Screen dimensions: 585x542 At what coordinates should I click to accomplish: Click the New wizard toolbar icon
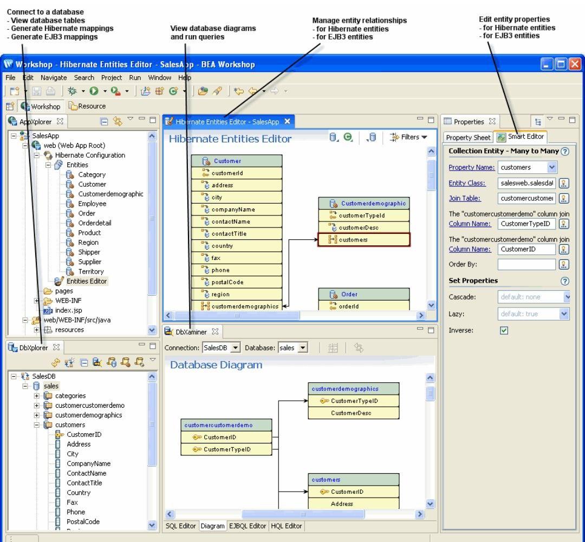click(x=15, y=90)
